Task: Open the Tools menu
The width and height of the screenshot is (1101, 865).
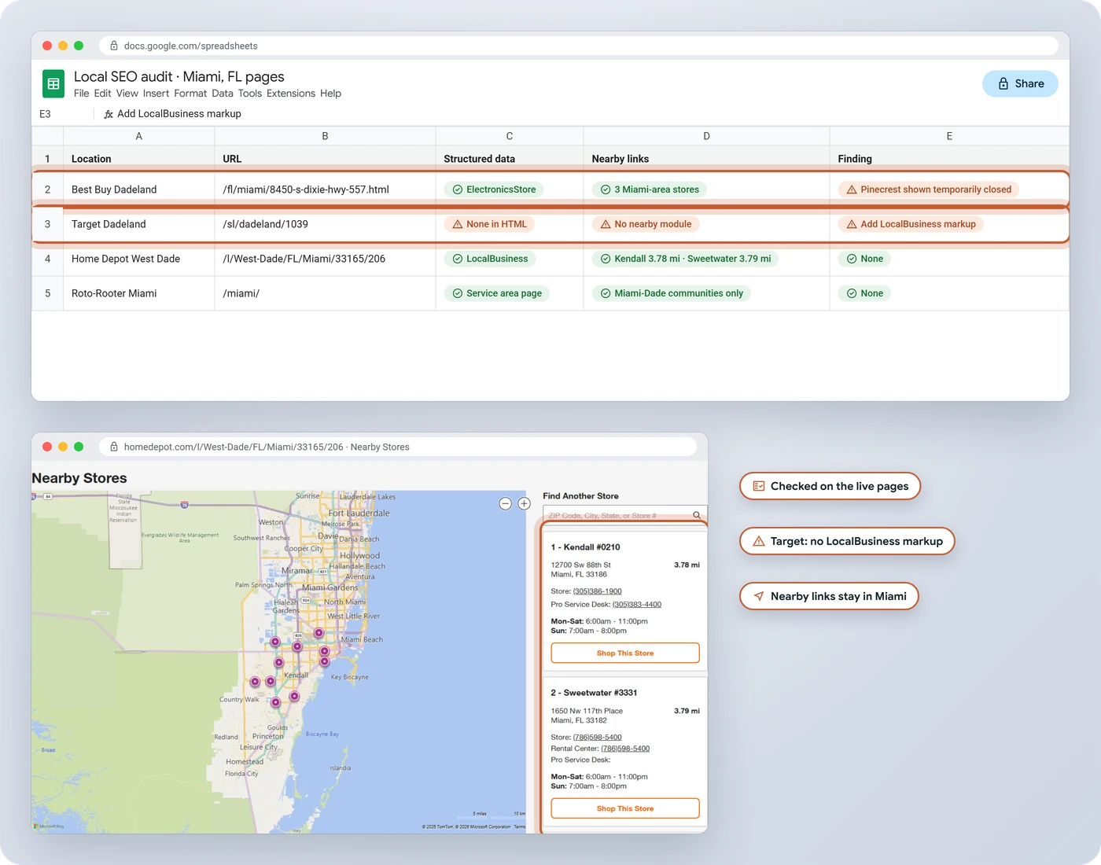Action: (250, 93)
